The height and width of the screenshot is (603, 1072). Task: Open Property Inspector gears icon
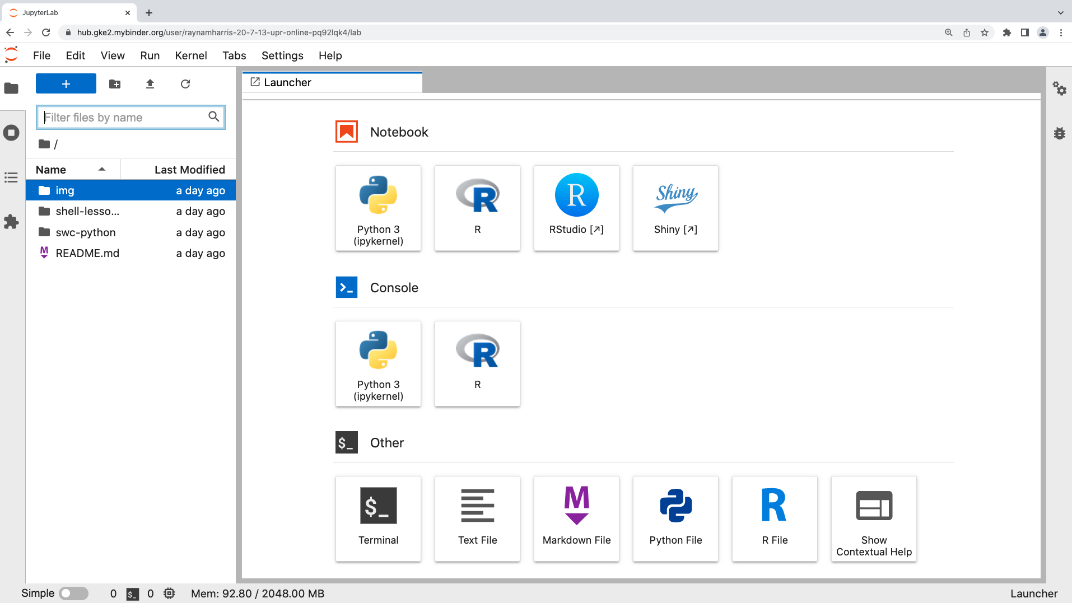(x=1059, y=88)
